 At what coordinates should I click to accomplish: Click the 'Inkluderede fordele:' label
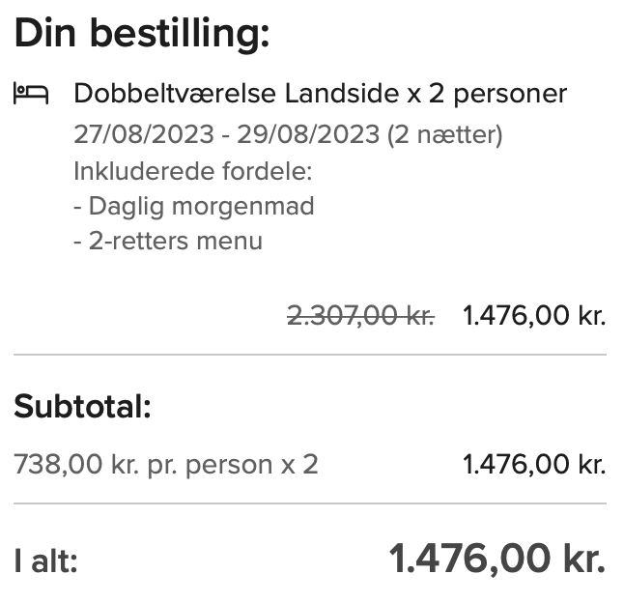(x=193, y=171)
